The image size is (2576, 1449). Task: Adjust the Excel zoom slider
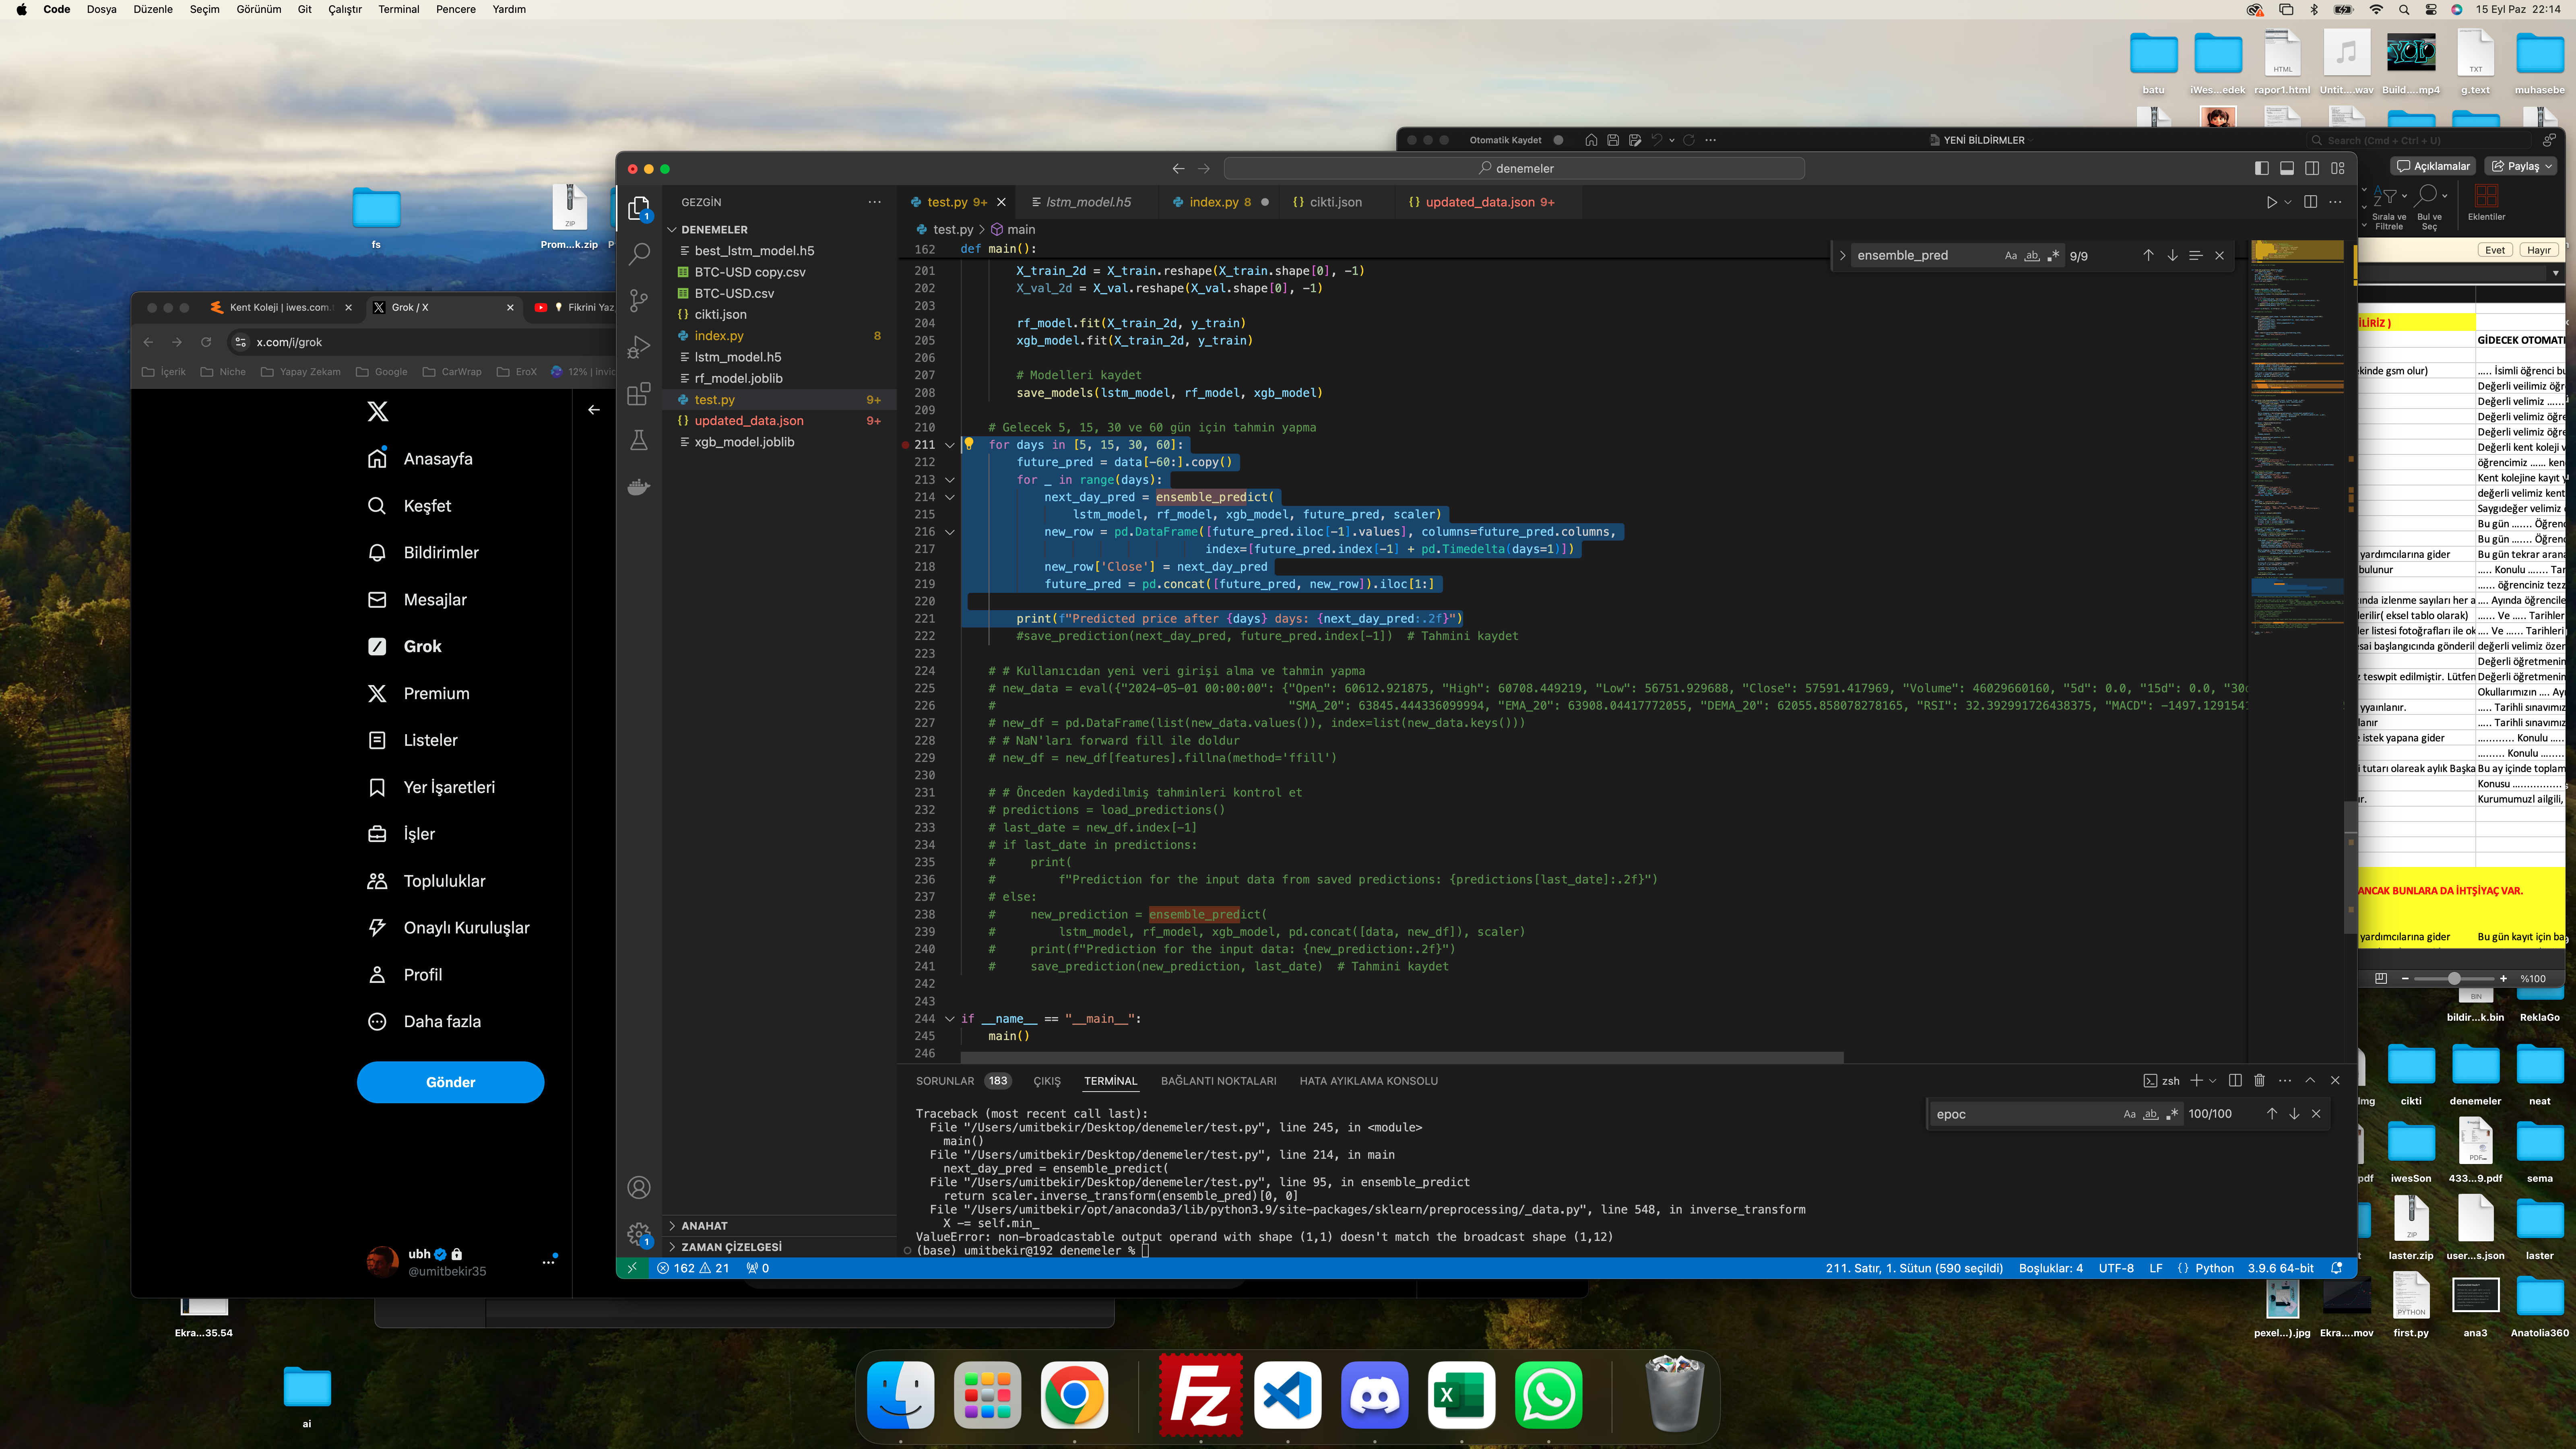pyautogui.click(x=2454, y=978)
